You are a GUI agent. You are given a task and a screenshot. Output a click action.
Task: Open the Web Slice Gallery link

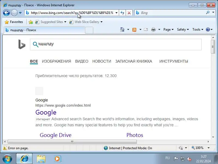pos(86,22)
